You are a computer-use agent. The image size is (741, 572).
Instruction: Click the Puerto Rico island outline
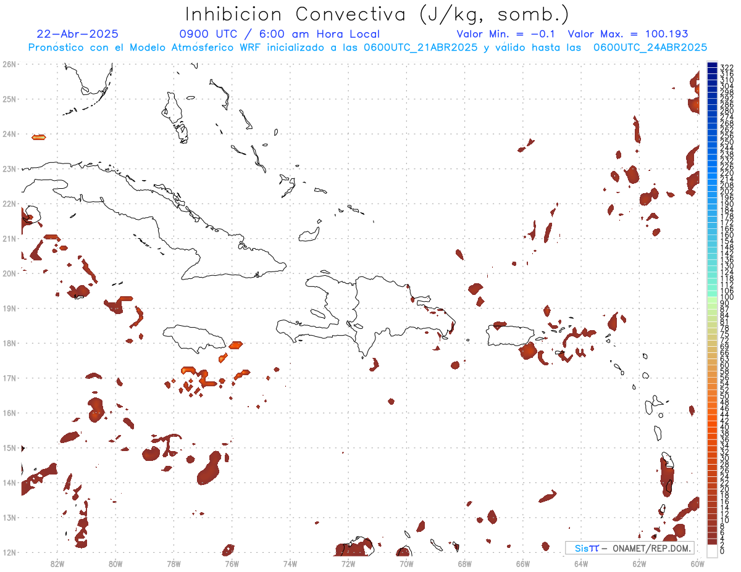(x=509, y=336)
